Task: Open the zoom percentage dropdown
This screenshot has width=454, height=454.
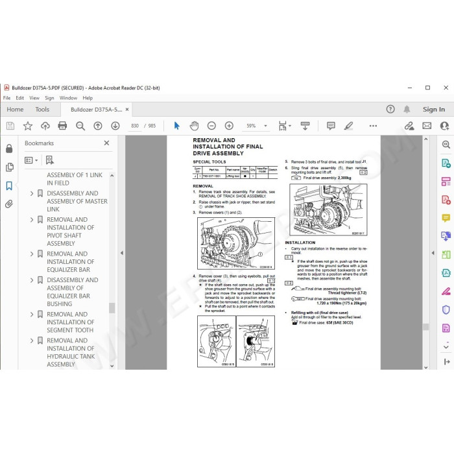Action: (x=265, y=126)
